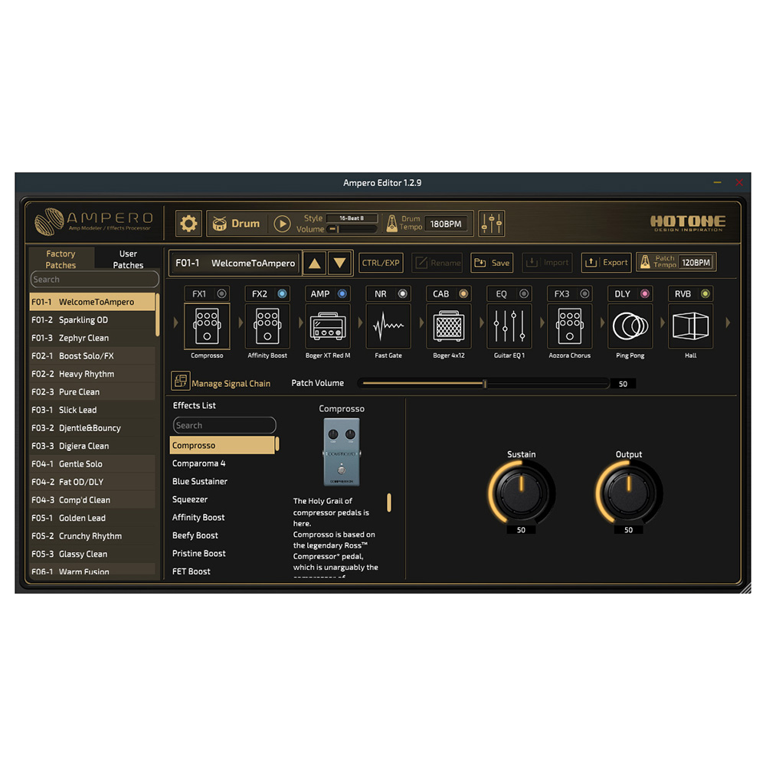Screen dimensions: 766x766
Task: Go to next patch with down arrow
Action: pos(340,263)
